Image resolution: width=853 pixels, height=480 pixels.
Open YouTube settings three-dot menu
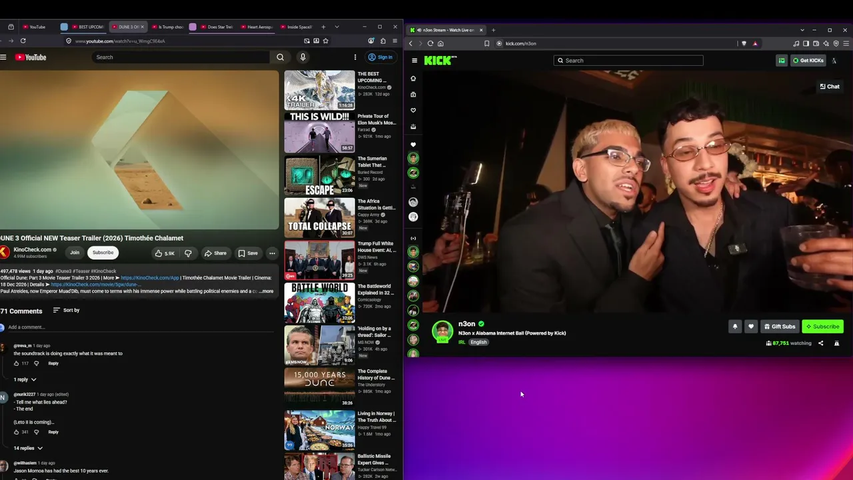(355, 57)
